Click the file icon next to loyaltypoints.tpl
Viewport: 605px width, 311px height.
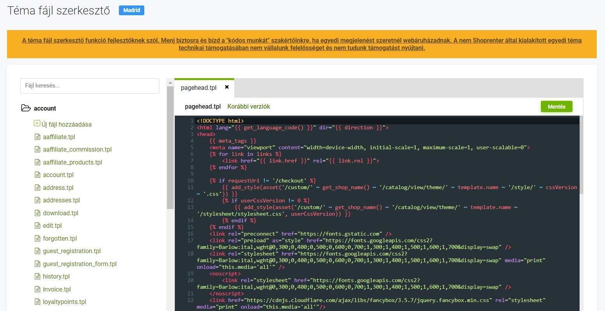(38, 302)
